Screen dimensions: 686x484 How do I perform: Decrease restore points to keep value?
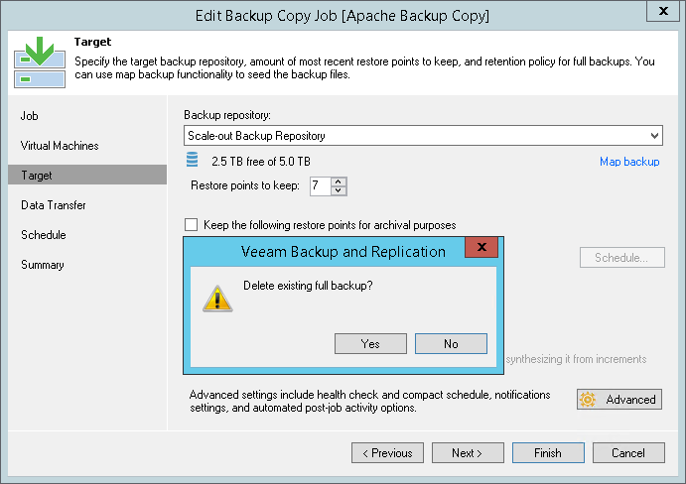pyautogui.click(x=340, y=190)
